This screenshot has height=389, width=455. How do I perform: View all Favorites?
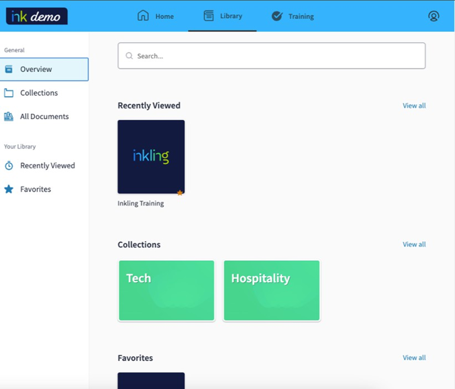tap(414, 357)
